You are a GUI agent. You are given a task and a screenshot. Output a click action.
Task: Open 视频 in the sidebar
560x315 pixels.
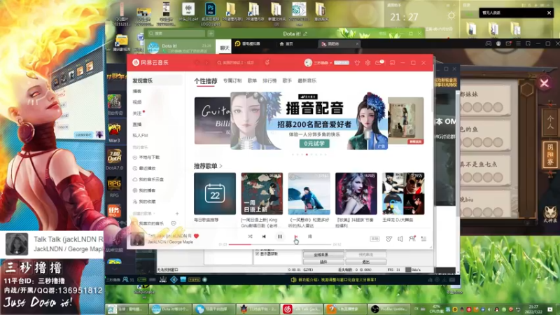click(137, 102)
